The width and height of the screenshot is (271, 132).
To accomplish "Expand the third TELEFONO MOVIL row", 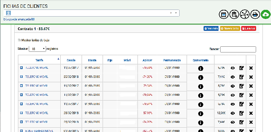I will click(x=21, y=86).
